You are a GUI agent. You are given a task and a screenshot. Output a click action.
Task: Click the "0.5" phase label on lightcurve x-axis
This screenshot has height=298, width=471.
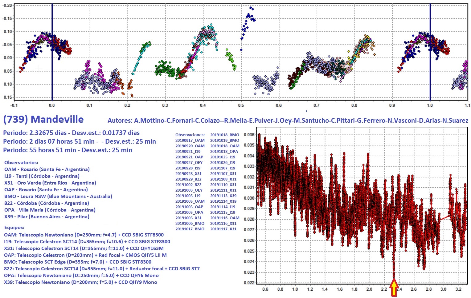click(x=241, y=105)
